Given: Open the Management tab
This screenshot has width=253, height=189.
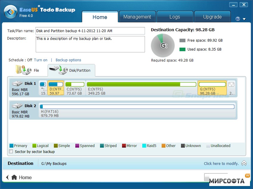Looking at the screenshot, I should [137, 17].
